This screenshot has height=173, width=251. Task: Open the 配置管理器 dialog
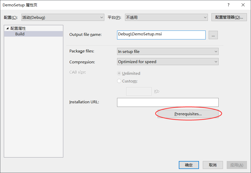(229, 17)
